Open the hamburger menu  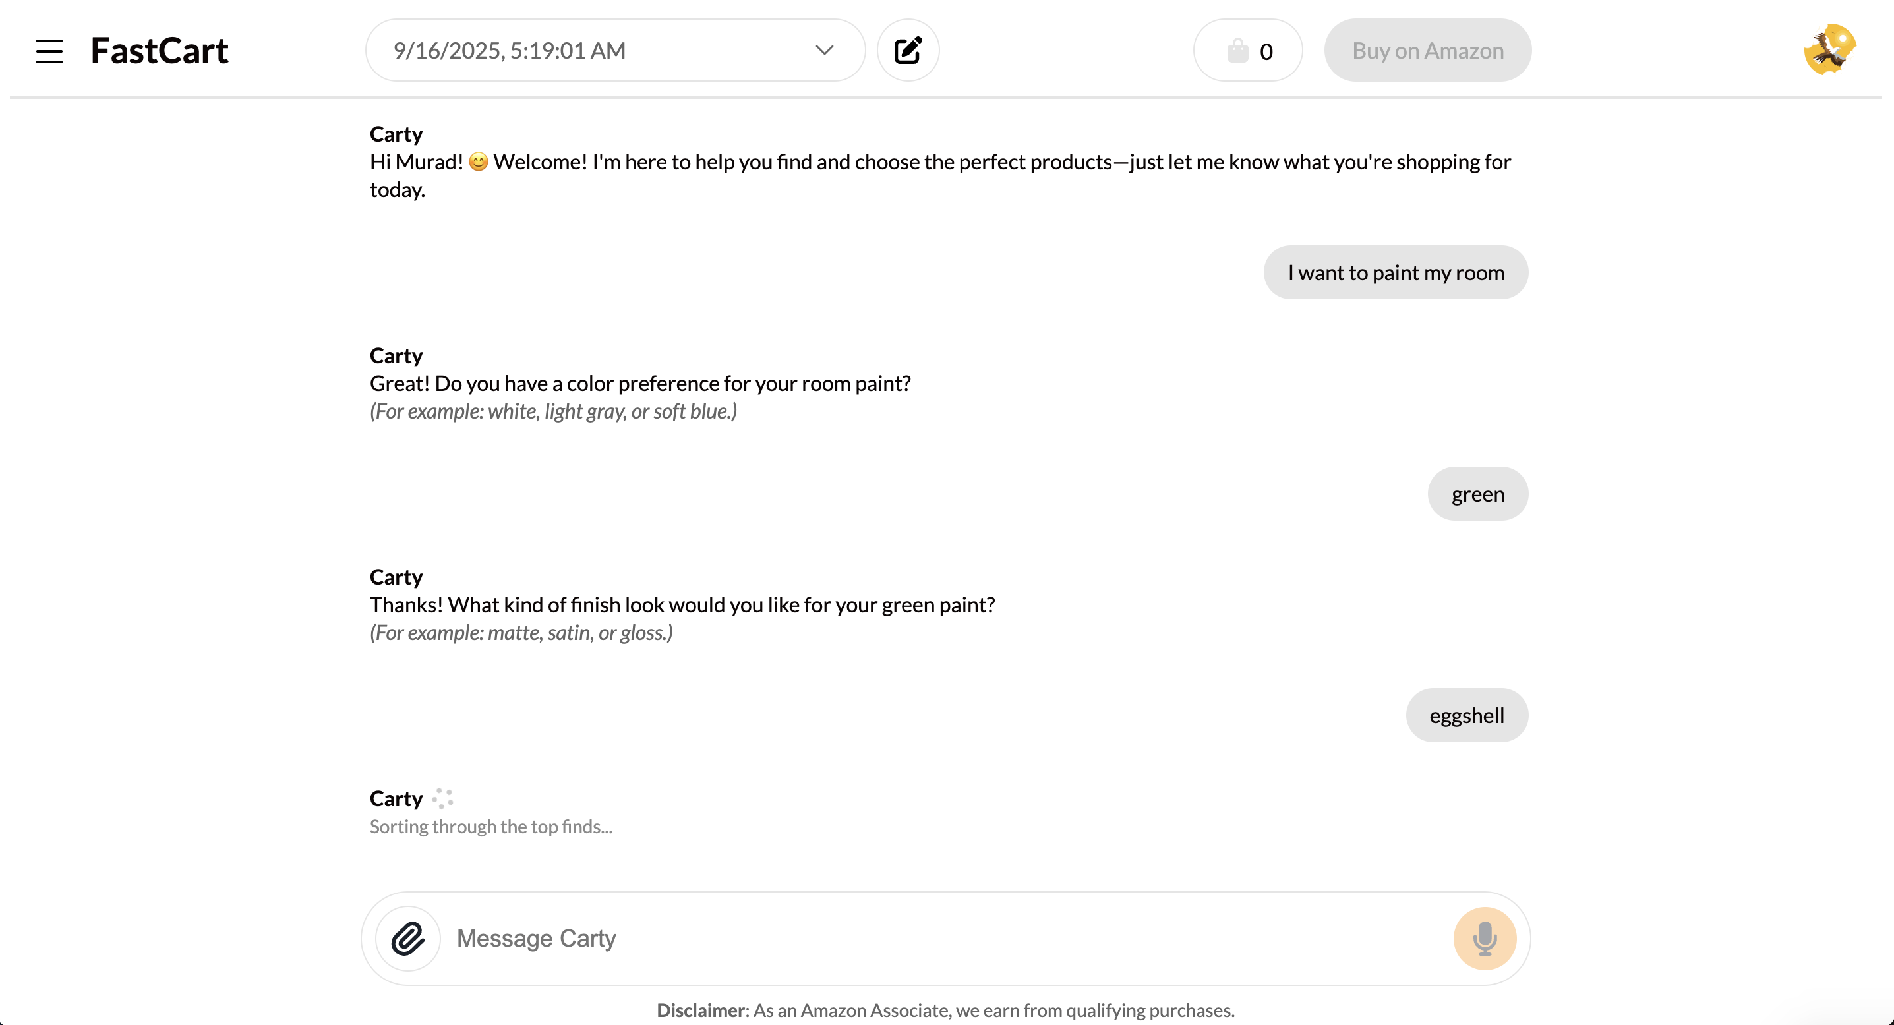(49, 51)
